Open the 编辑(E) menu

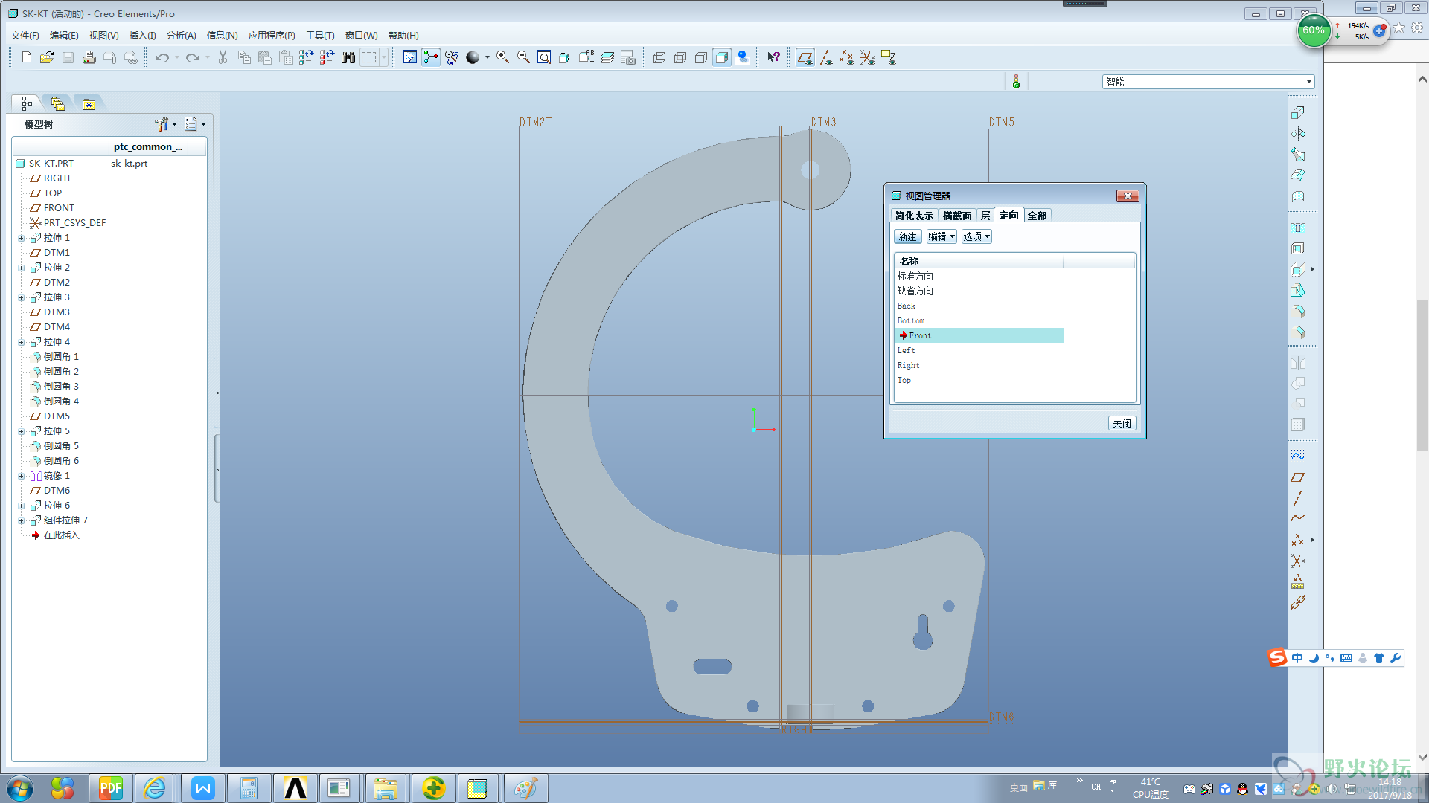click(x=64, y=35)
